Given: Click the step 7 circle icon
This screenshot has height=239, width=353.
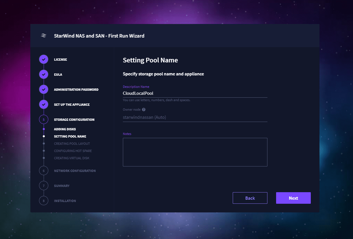Looking at the screenshot, I should [44, 186].
